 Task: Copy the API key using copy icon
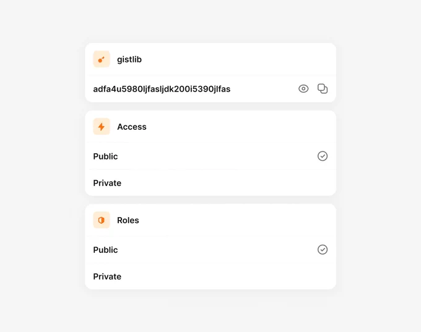323,89
